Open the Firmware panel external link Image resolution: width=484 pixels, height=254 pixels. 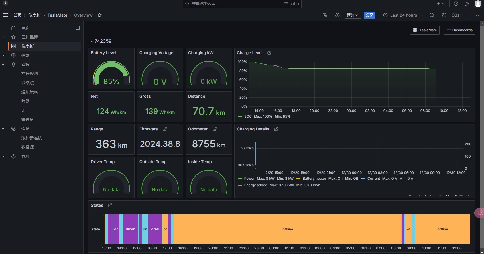pyautogui.click(x=165, y=129)
